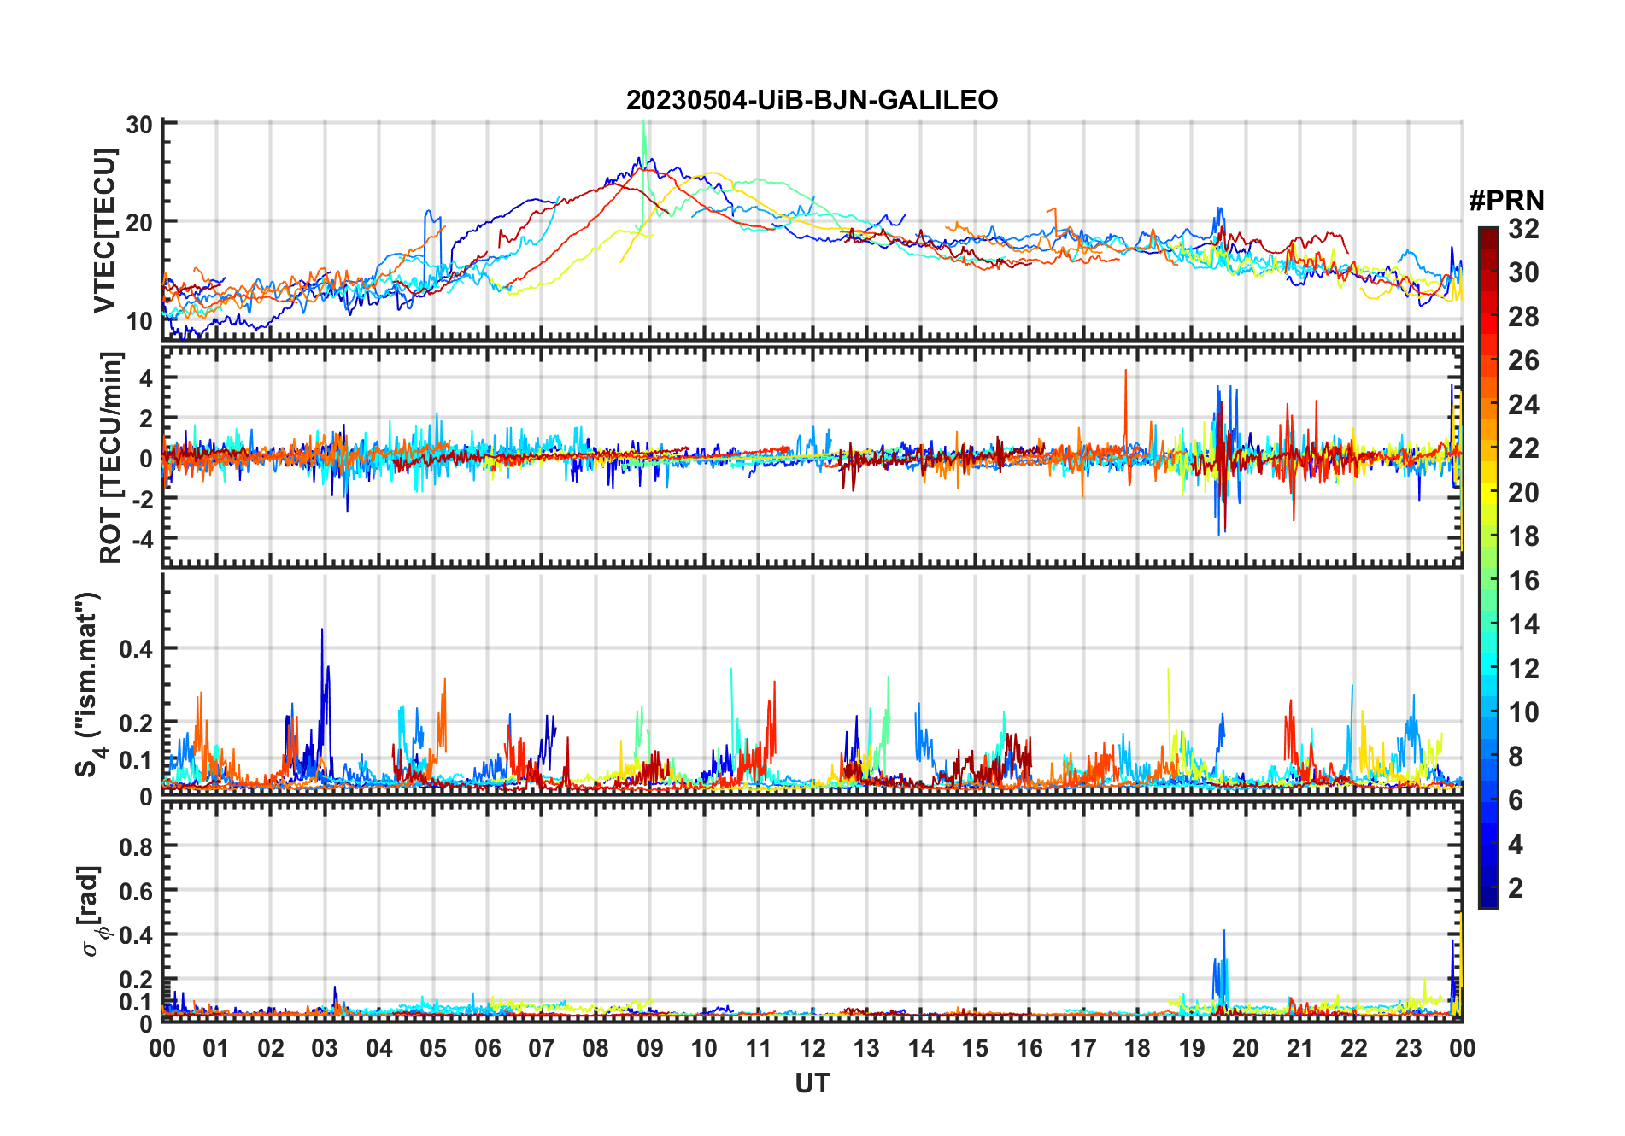Click x-axis tick label 03

tap(325, 1048)
